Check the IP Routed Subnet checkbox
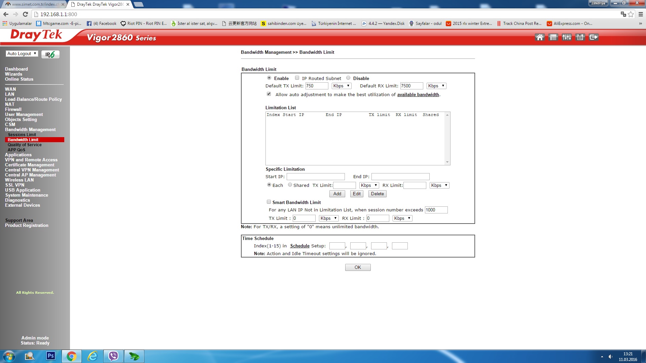 (297, 78)
